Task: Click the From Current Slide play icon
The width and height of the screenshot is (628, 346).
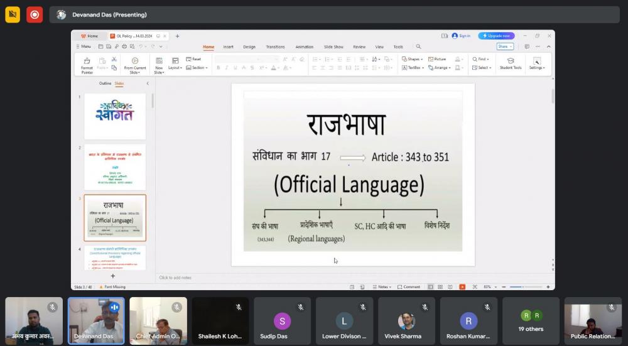Action: tap(134, 61)
